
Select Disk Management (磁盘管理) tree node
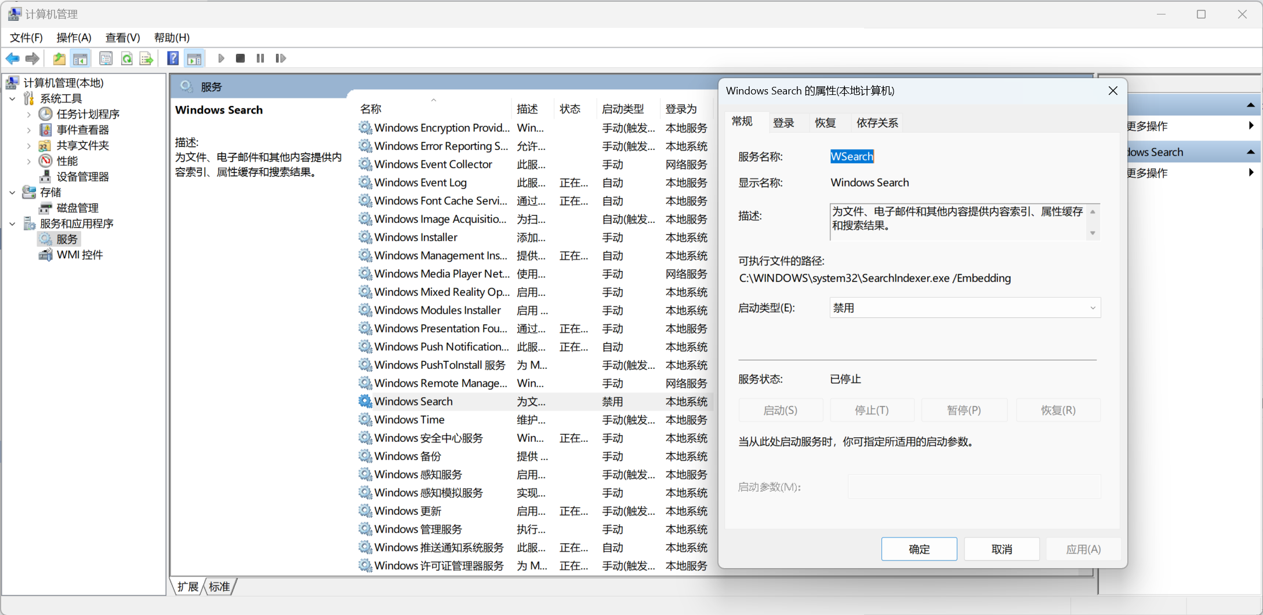tap(77, 208)
